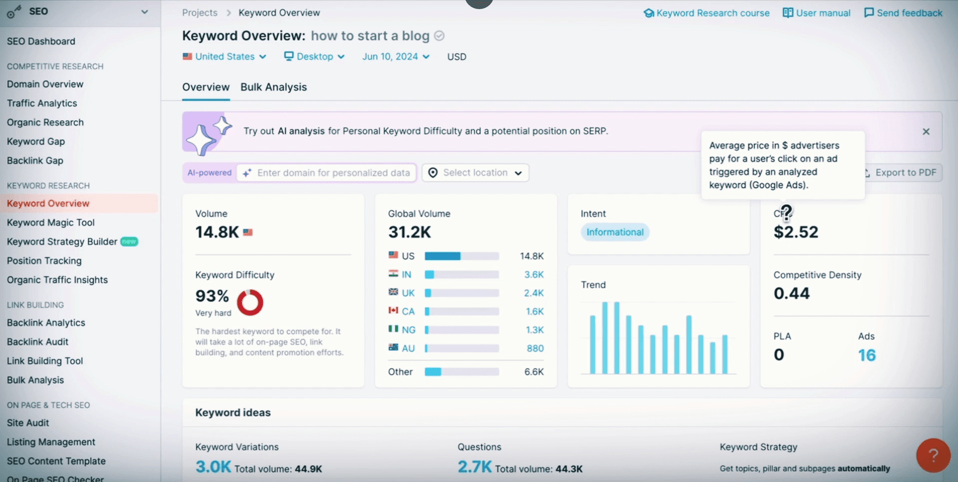Open the United States country dropdown
The width and height of the screenshot is (958, 482).
coord(225,56)
